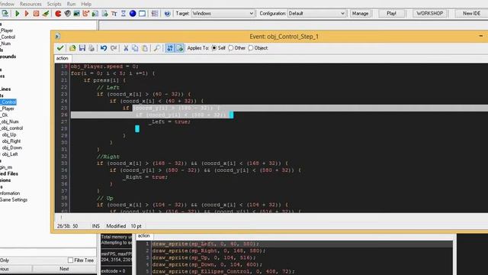
Task: Save the script using floppy disk icon
Action: coord(82,48)
